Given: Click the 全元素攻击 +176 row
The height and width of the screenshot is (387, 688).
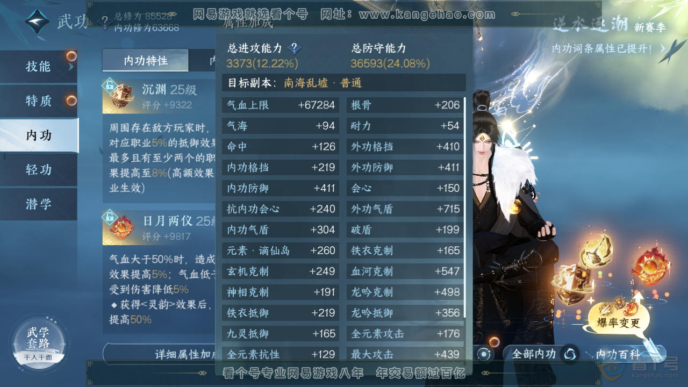Looking at the screenshot, I should pyautogui.click(x=405, y=333).
